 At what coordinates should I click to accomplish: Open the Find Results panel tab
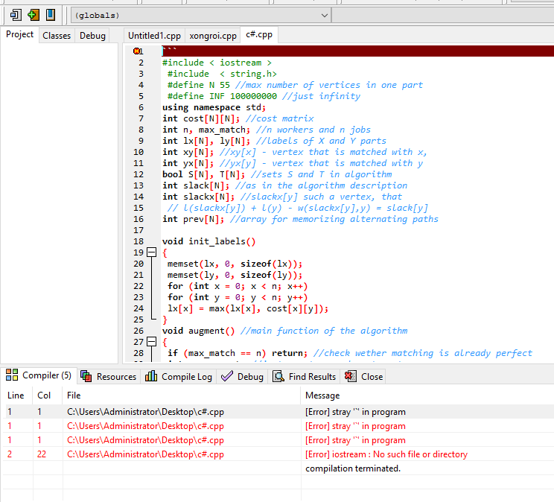305,377
